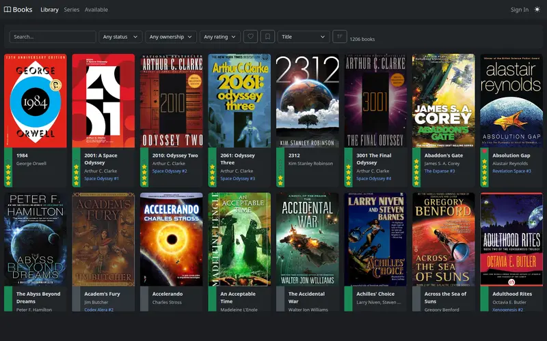The width and height of the screenshot is (547, 341).
Task: Click the Accelerando title text
Action: pos(168,294)
